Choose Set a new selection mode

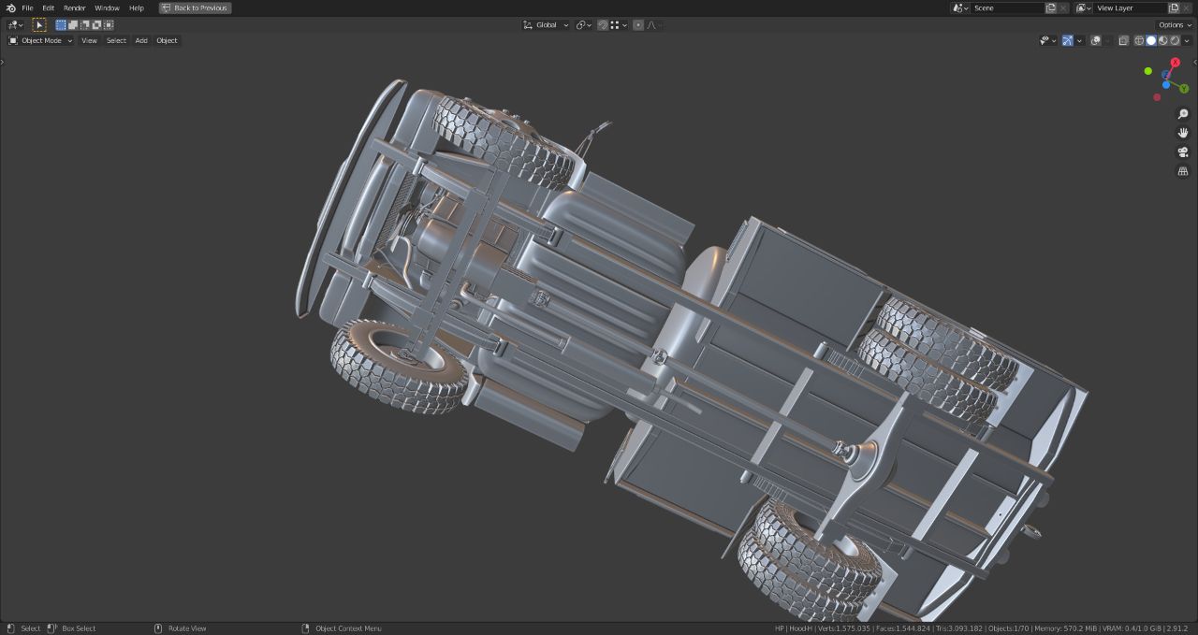pos(61,25)
